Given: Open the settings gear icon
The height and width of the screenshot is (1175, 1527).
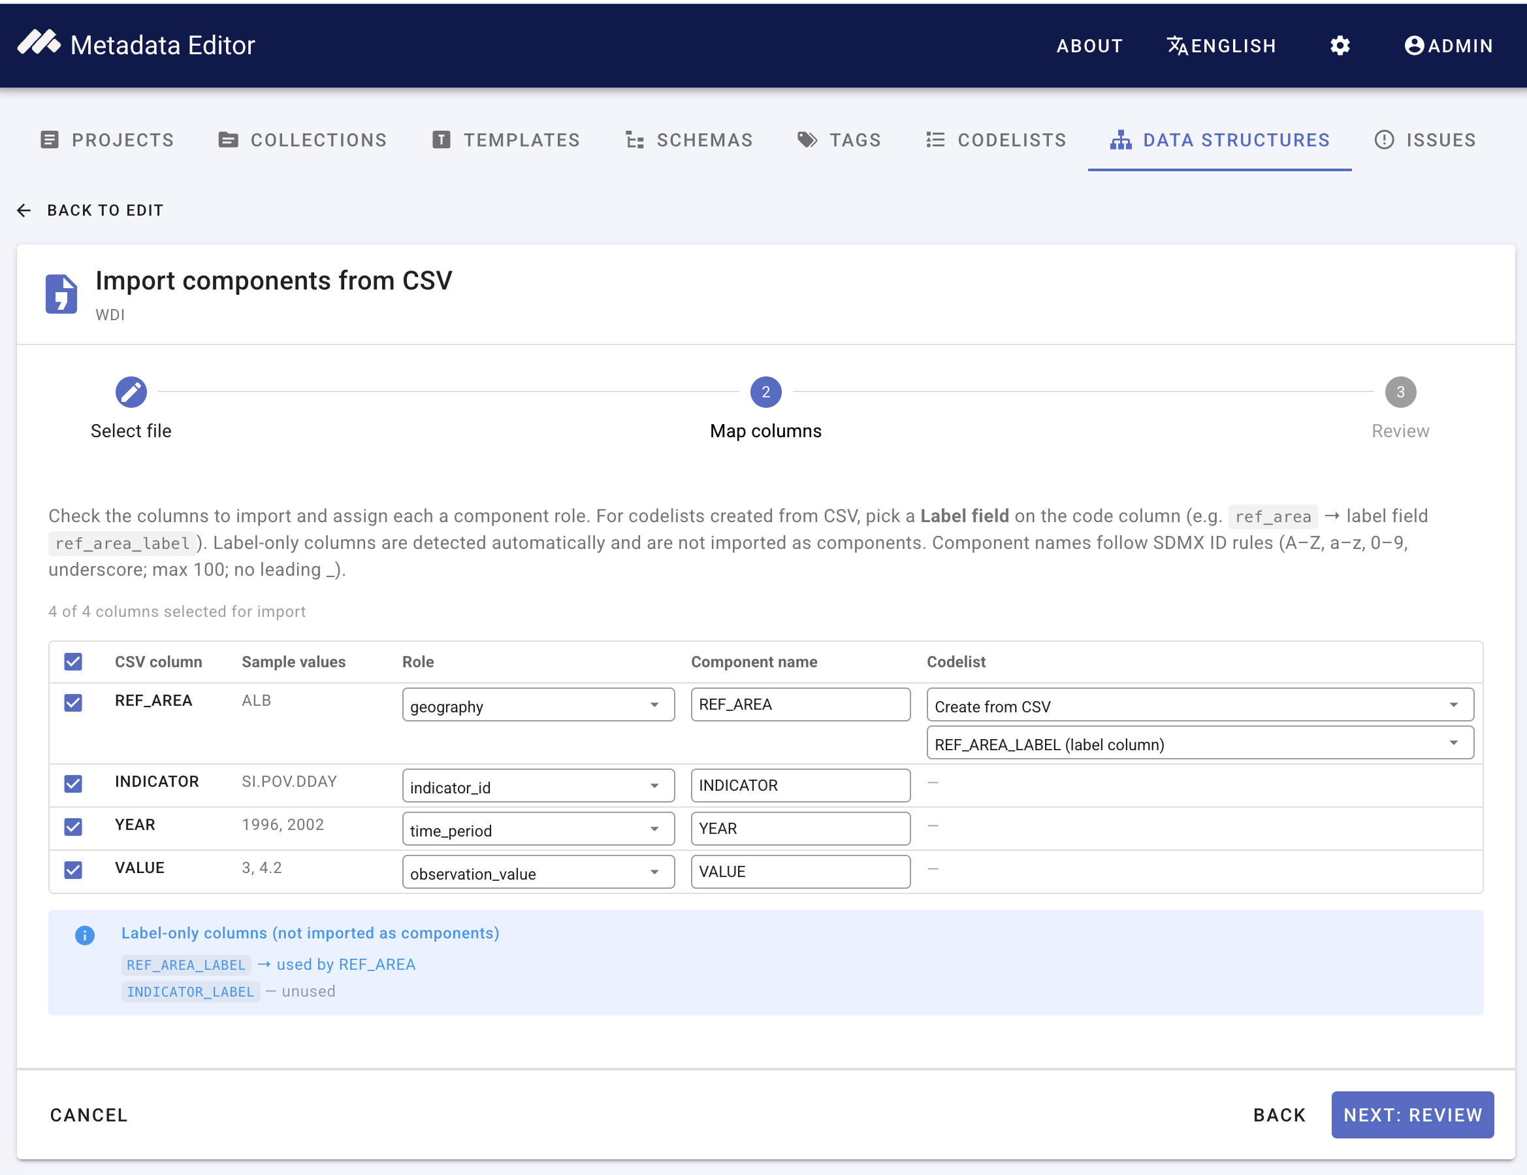Looking at the screenshot, I should 1340,46.
